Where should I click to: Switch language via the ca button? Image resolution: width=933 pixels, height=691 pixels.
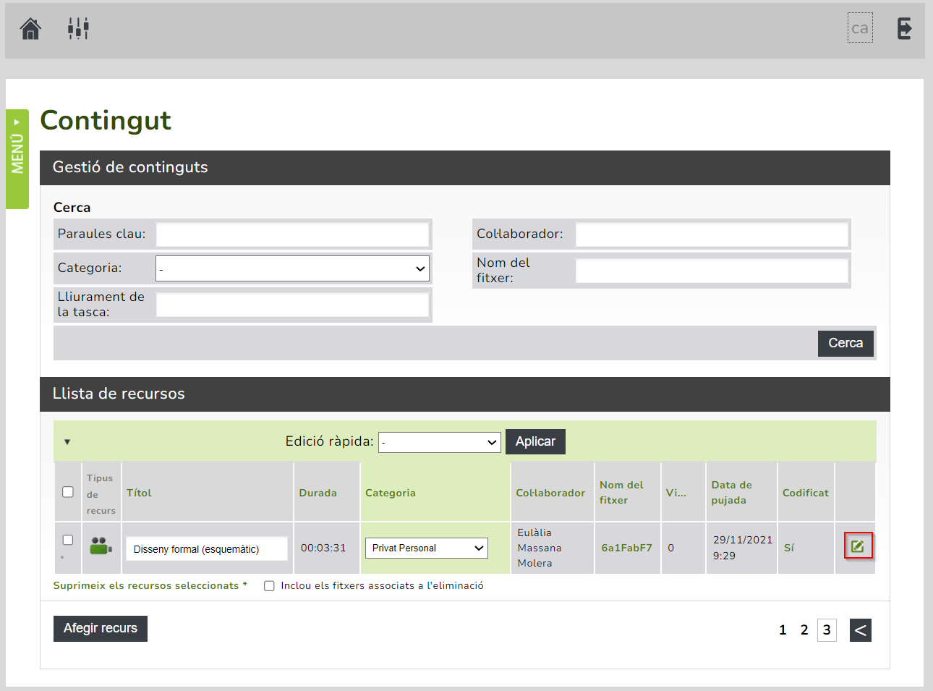pyautogui.click(x=860, y=28)
